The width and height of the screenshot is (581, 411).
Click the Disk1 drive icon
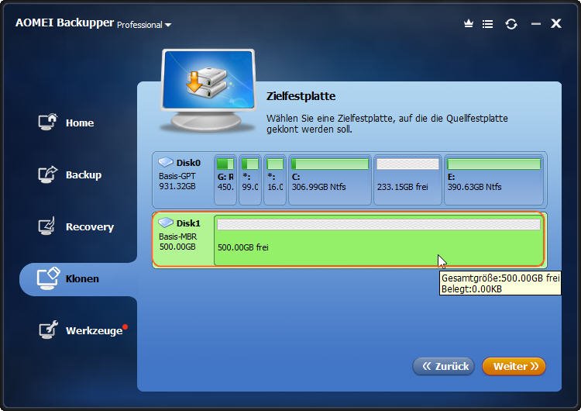[166, 223]
